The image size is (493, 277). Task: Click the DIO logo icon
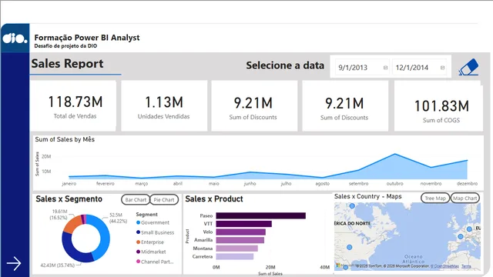(x=15, y=38)
